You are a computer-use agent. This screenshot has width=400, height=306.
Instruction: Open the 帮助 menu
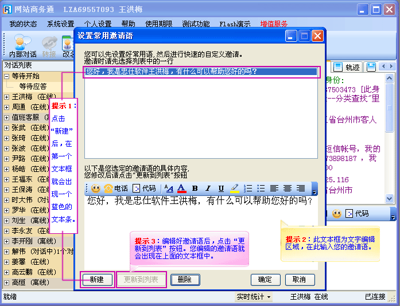(129, 24)
